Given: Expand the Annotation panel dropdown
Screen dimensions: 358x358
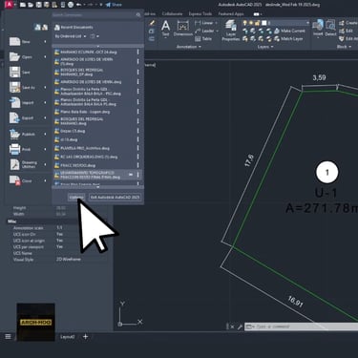Looking at the screenshot, I should click(x=189, y=47).
